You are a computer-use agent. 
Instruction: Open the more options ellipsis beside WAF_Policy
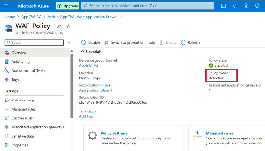(77, 26)
